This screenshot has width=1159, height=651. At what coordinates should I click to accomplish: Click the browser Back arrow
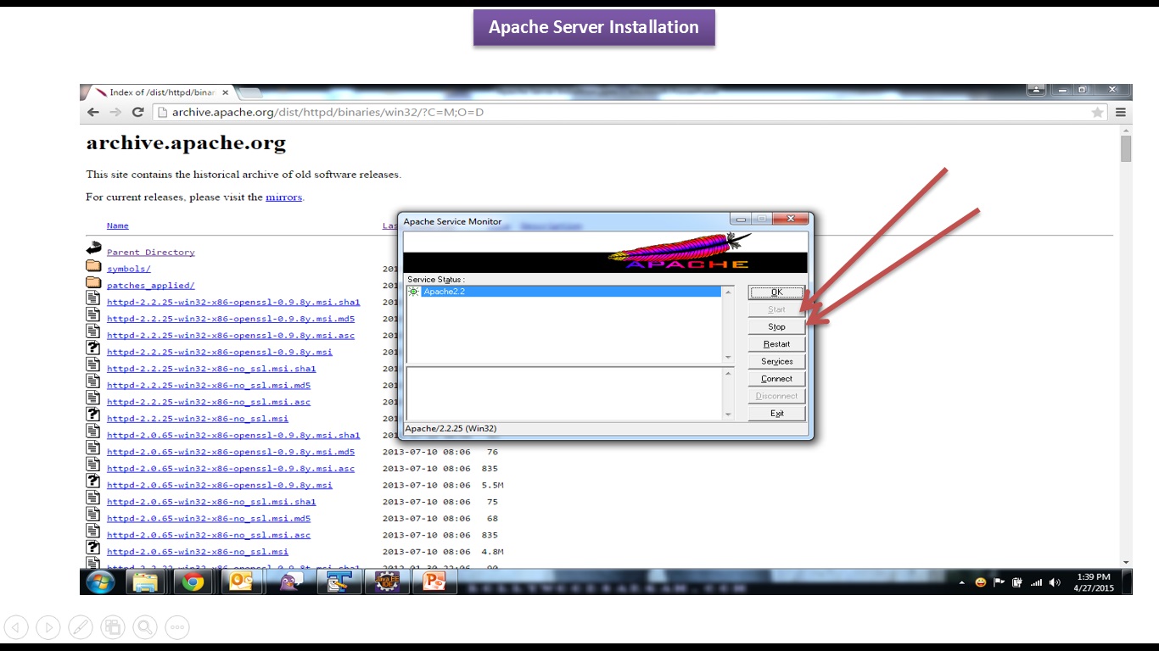pyautogui.click(x=94, y=112)
